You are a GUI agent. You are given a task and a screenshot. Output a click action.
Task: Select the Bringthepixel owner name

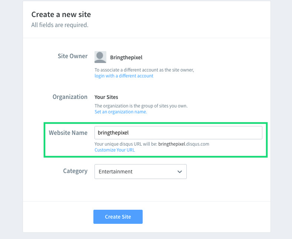coord(126,57)
